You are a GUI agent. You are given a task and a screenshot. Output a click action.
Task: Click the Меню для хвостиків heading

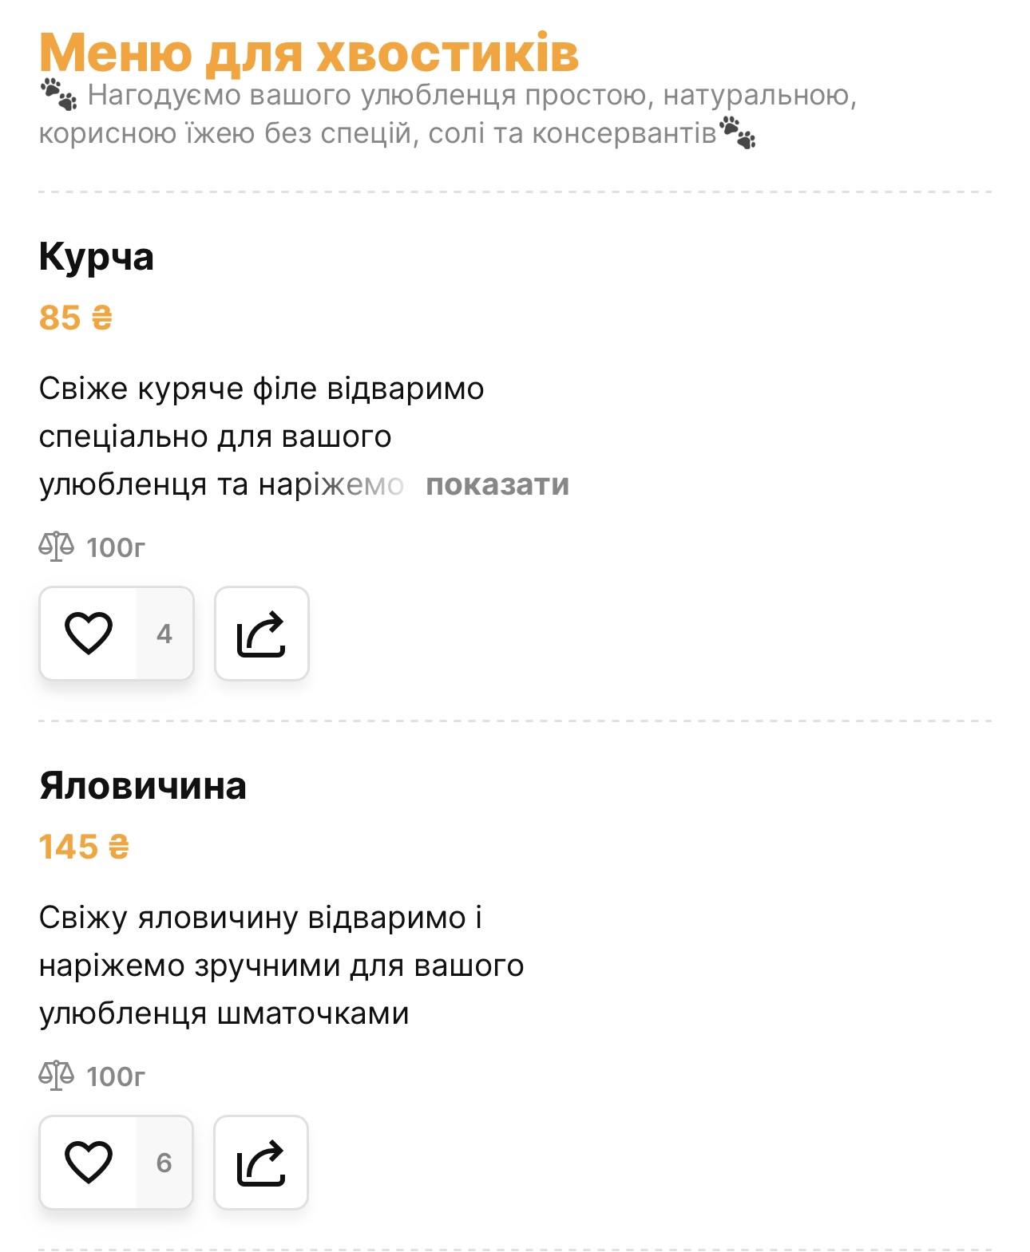coord(309,53)
